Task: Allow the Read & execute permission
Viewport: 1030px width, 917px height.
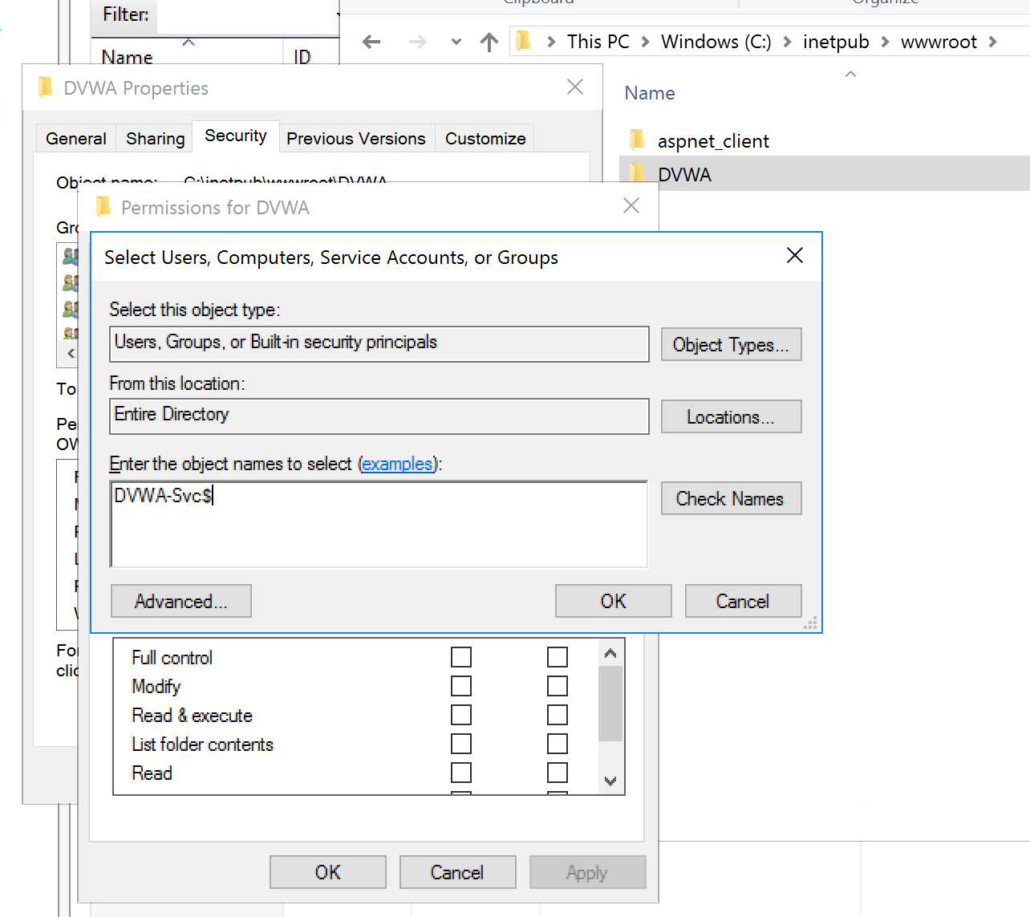Action: pos(461,715)
